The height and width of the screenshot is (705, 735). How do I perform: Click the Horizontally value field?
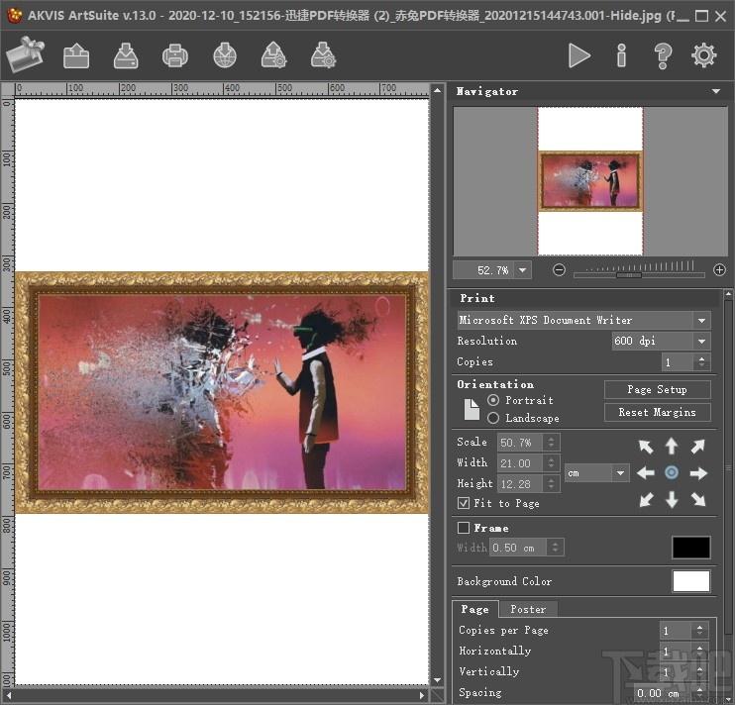[676, 652]
